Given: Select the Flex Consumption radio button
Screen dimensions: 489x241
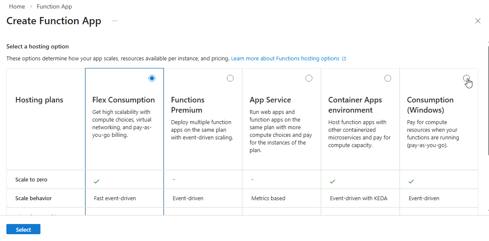Looking at the screenshot, I should coord(152,78).
